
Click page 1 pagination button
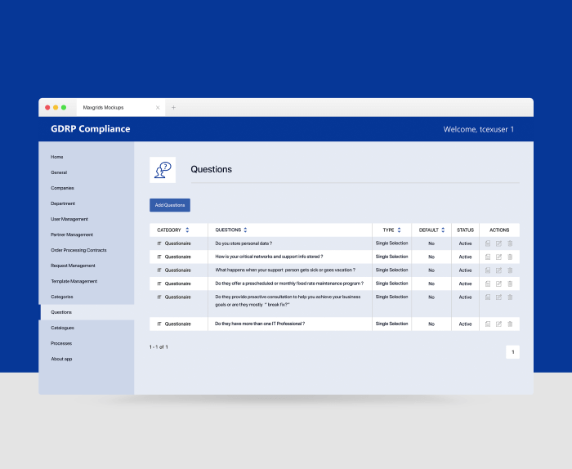(512, 352)
